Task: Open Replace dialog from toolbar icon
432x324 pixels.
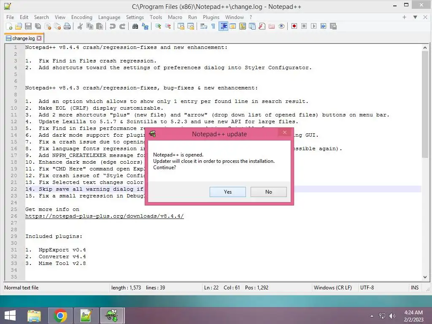Action: tap(145, 26)
